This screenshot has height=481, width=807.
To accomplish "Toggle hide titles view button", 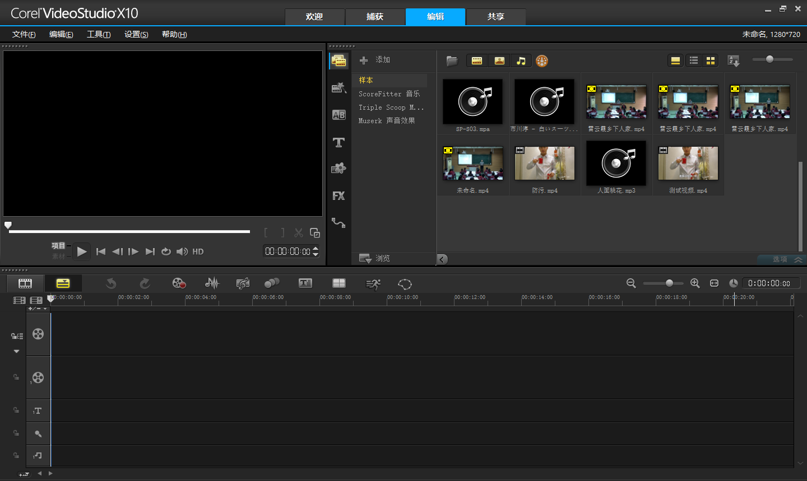I will [x=676, y=60].
